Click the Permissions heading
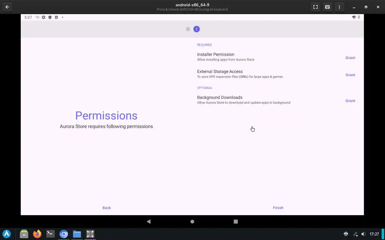Screen dimensions: 385x240 pyautogui.click(x=106, y=115)
